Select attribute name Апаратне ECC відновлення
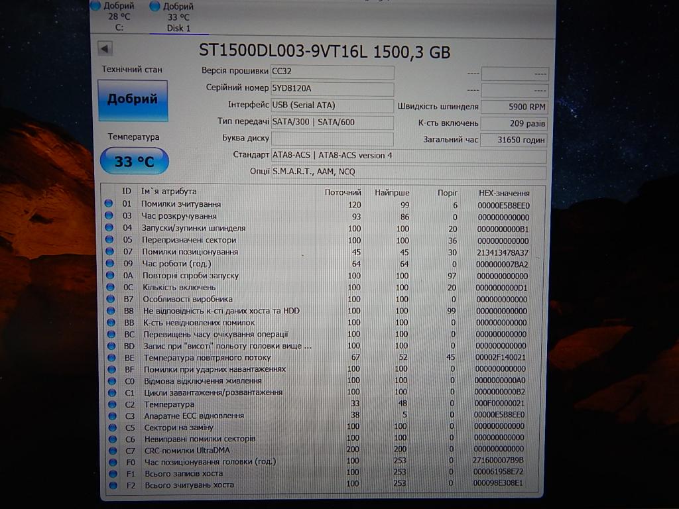679x509 pixels. (194, 416)
